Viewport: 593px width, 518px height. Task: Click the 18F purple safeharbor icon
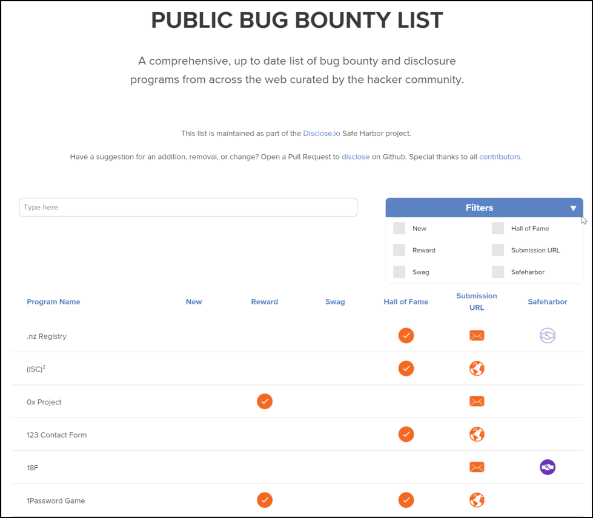coord(548,467)
